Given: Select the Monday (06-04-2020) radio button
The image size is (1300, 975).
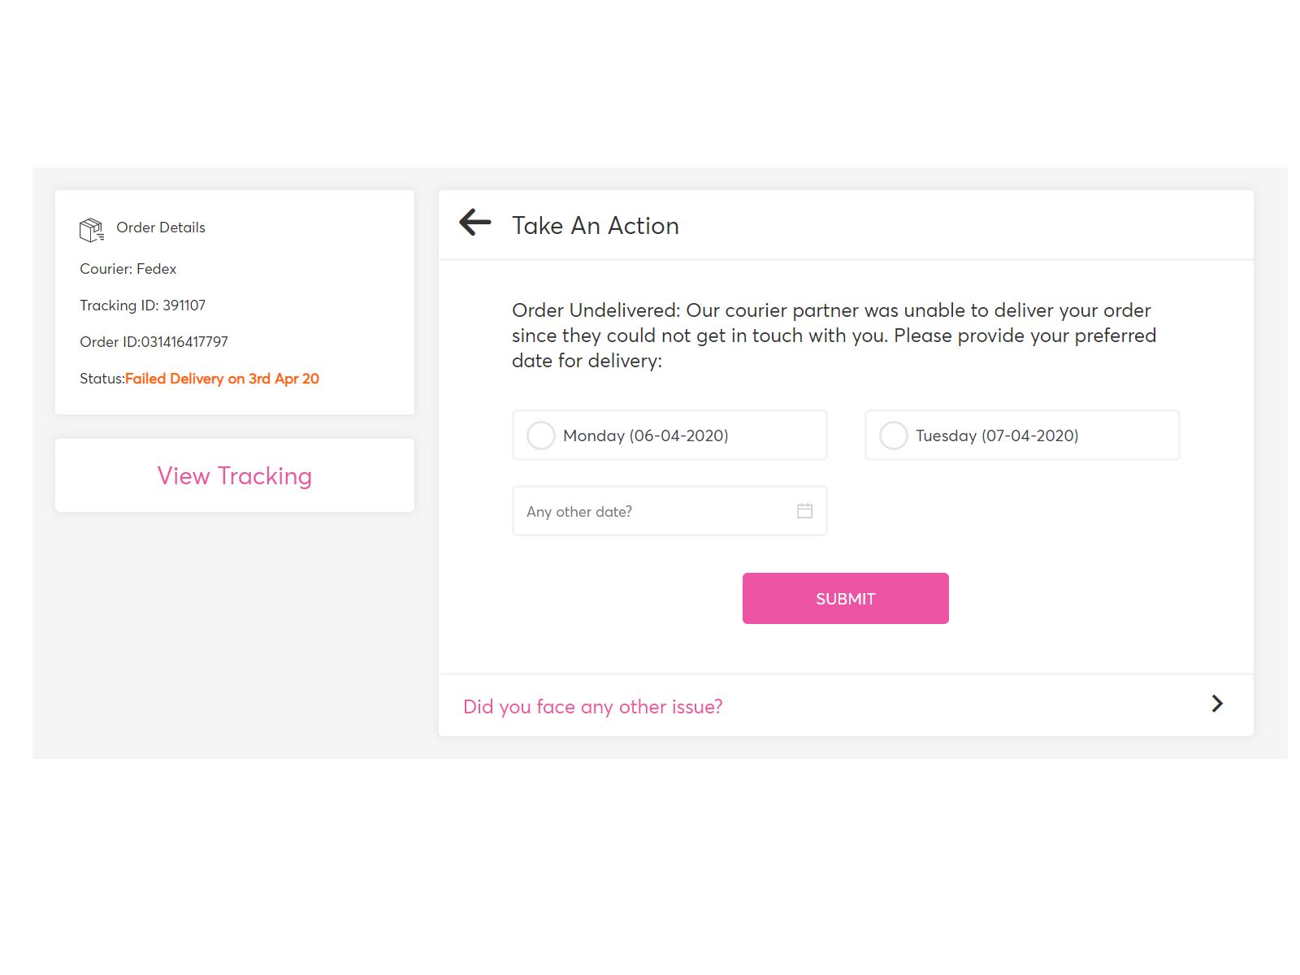Looking at the screenshot, I should pos(541,435).
